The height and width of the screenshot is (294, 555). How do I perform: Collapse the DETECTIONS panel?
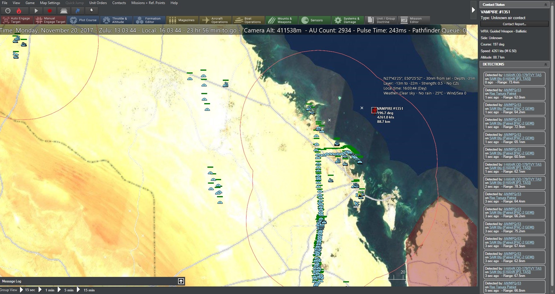[546, 64]
